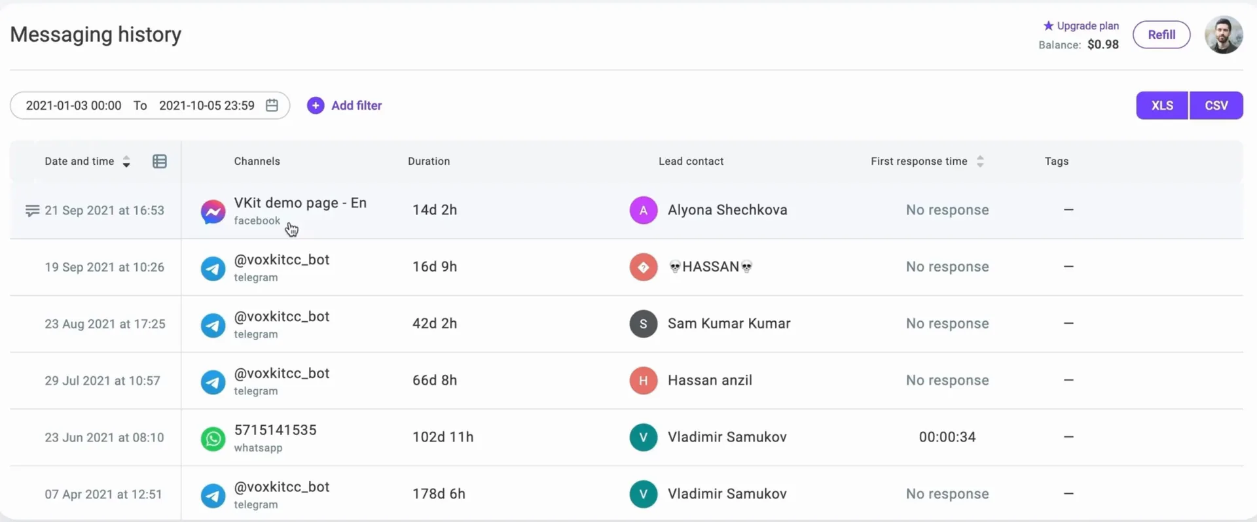Sort by First response time arrows

coord(980,162)
